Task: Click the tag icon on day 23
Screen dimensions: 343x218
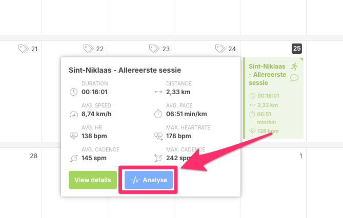Action: click(x=154, y=49)
